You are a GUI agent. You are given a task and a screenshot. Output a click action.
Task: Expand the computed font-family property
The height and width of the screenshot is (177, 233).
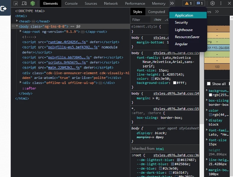coord(207,130)
